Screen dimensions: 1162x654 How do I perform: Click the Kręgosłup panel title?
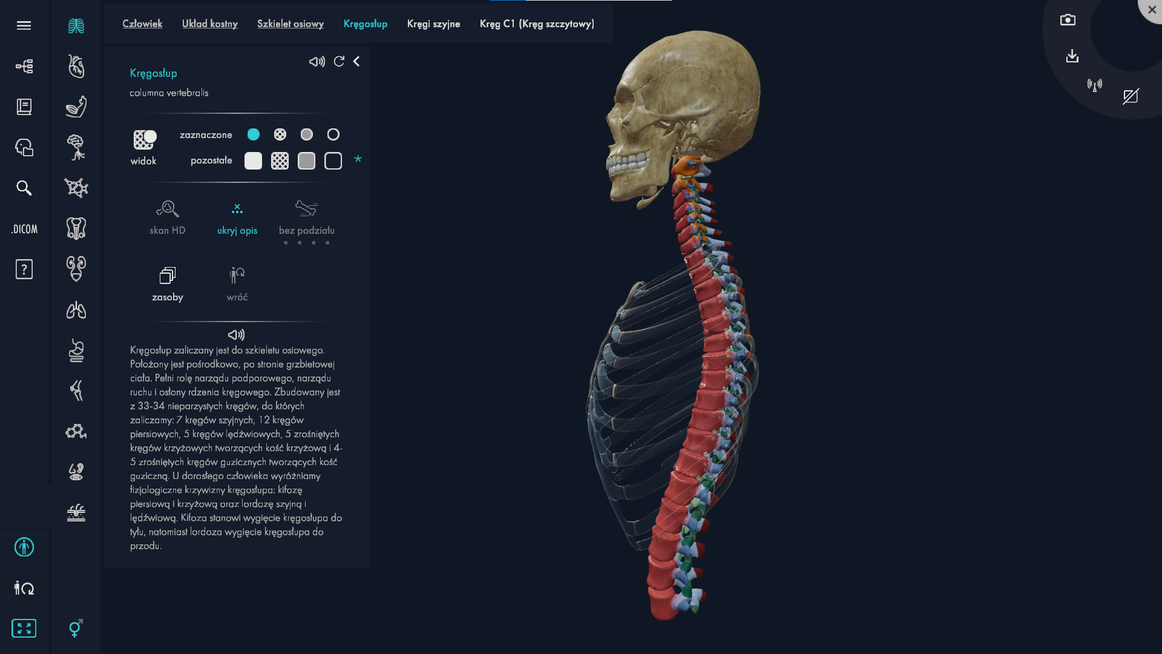[154, 73]
